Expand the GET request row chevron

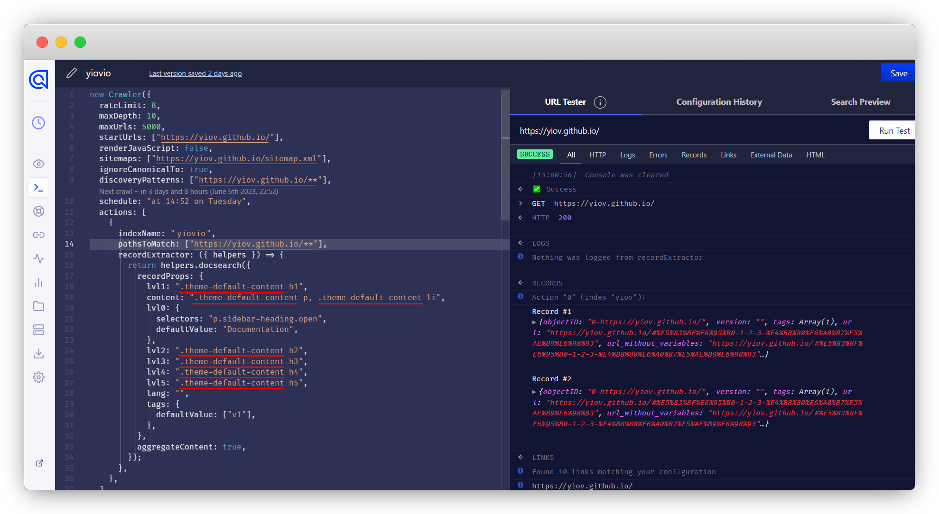tap(521, 203)
